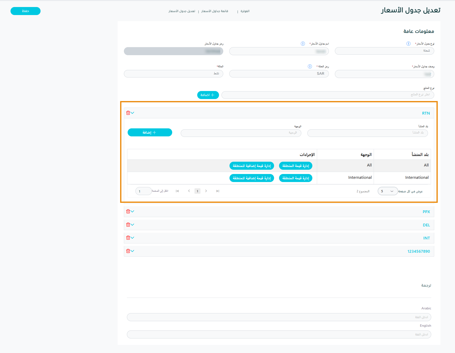Jump to first page of pagination

177,191
